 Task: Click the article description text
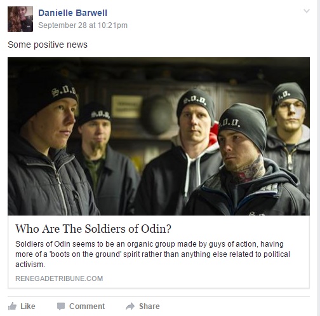152,254
